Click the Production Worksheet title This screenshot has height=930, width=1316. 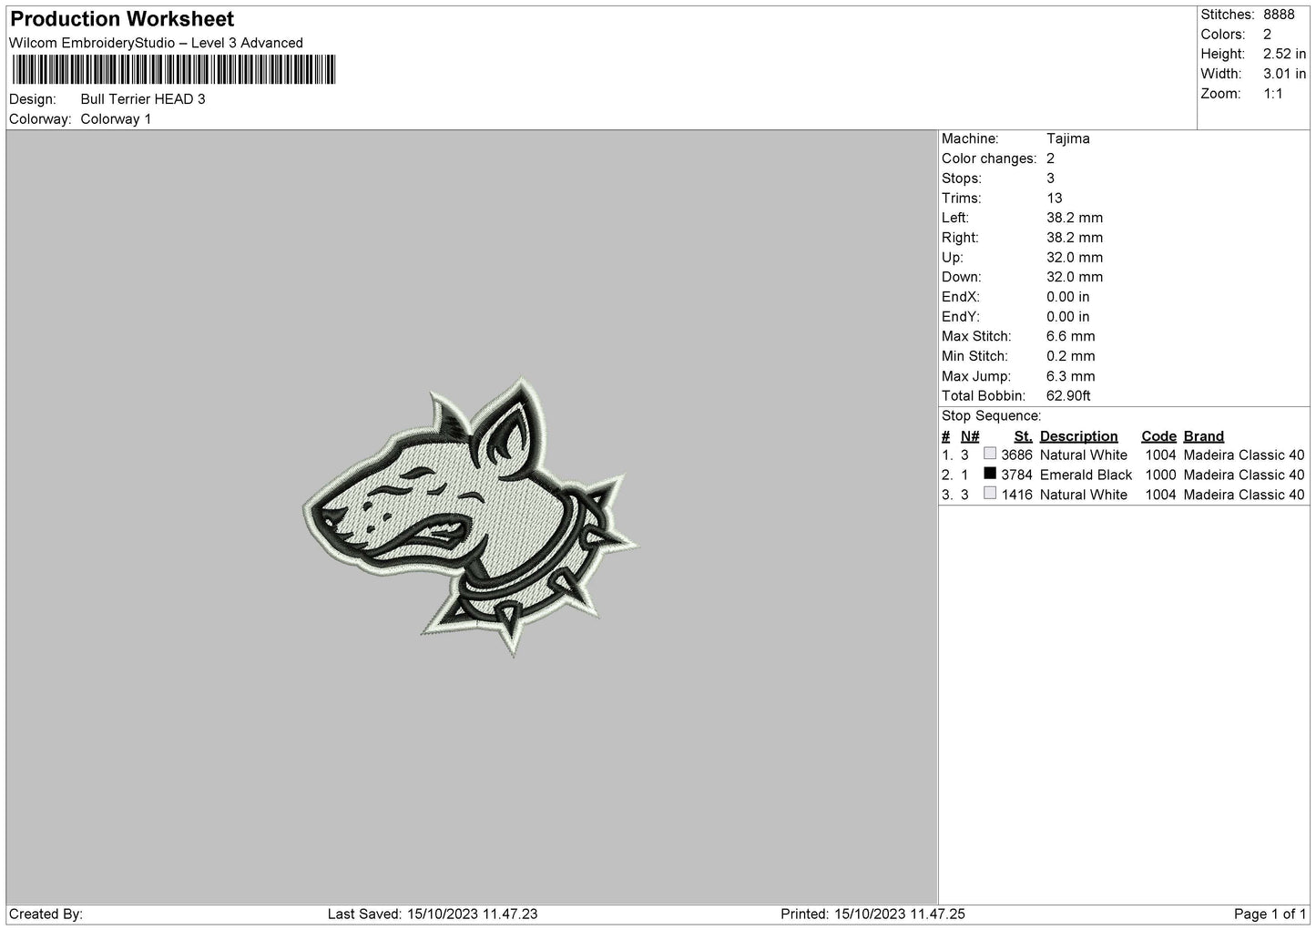122,19
